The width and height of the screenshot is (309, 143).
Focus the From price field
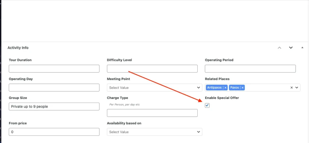pyautogui.click(x=54, y=132)
